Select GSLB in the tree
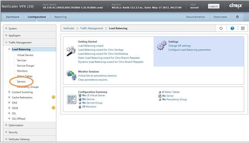The width and height of the screenshot is (249, 143). (15, 108)
